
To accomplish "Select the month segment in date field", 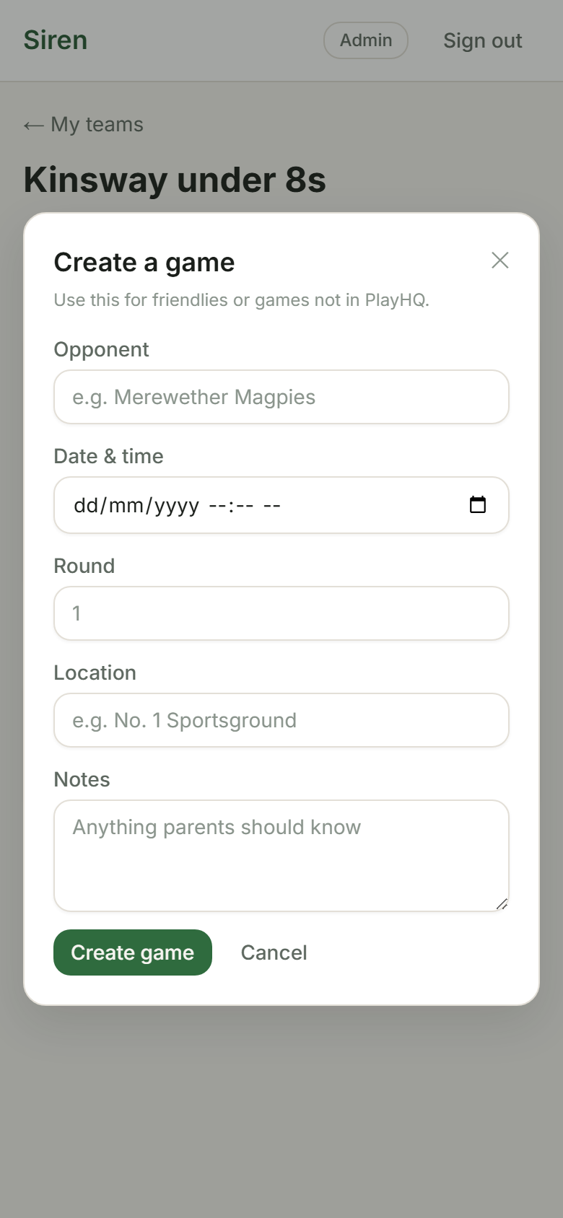I will 126,505.
